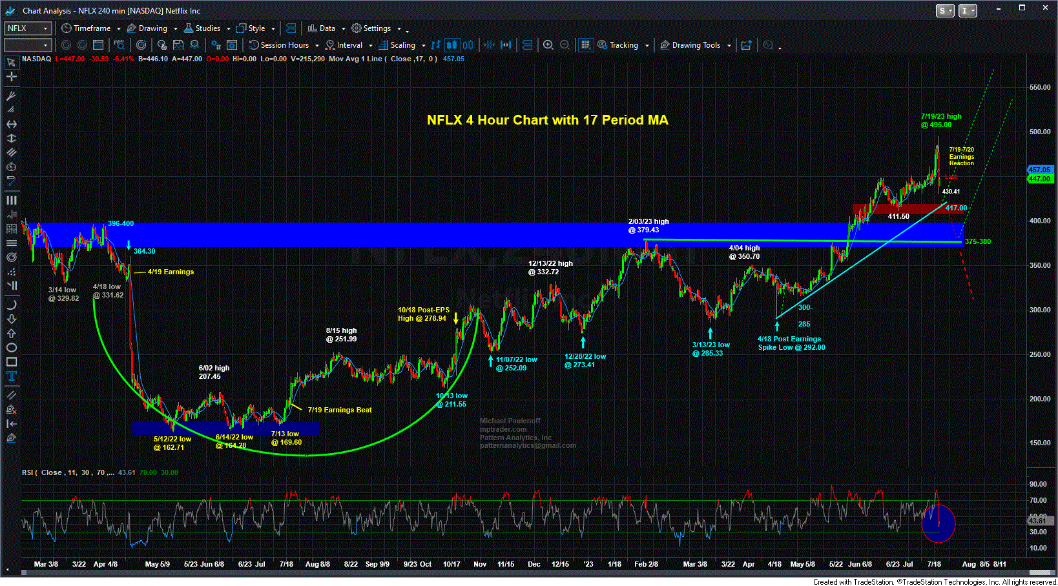This screenshot has width=1058, height=586.
Task: Click the spiral target icon in second toolbar
Action: [x=141, y=45]
